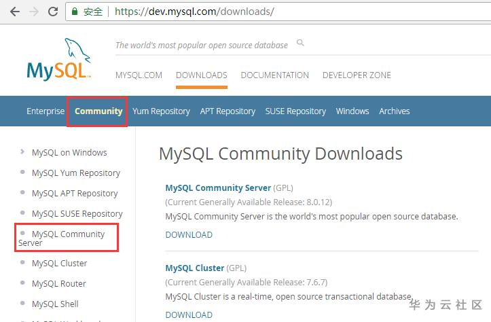Go to the DOCUMENTATION tab

point(274,75)
